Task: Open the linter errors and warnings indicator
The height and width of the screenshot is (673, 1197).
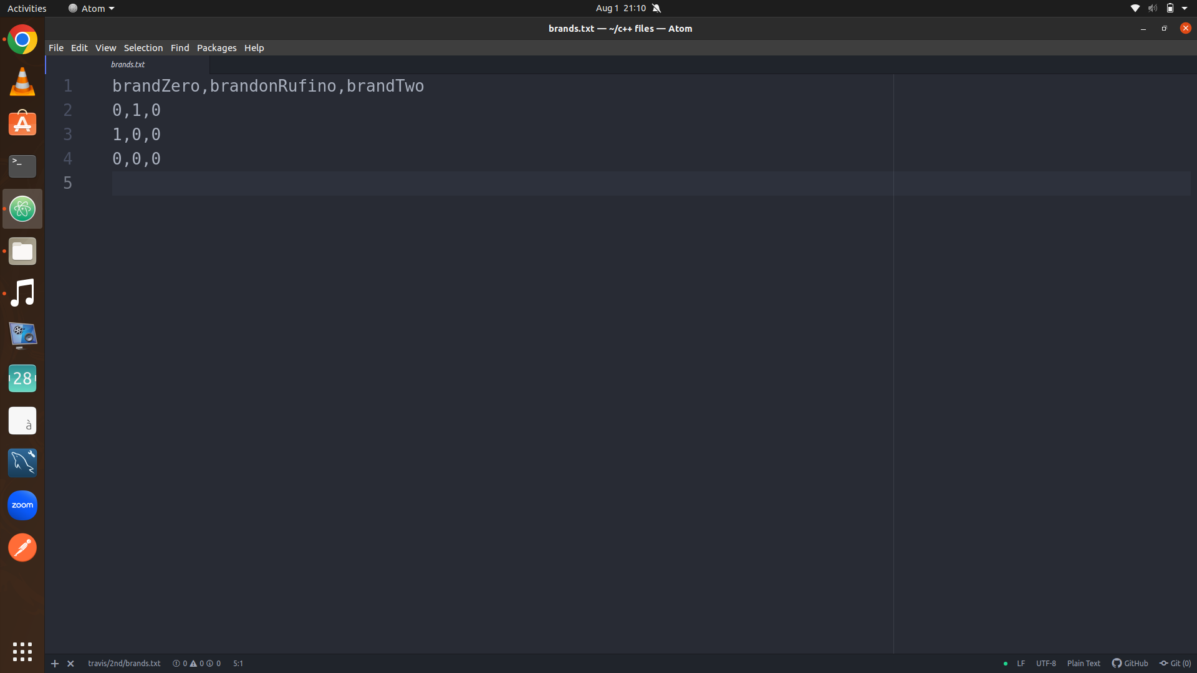Action: (196, 664)
